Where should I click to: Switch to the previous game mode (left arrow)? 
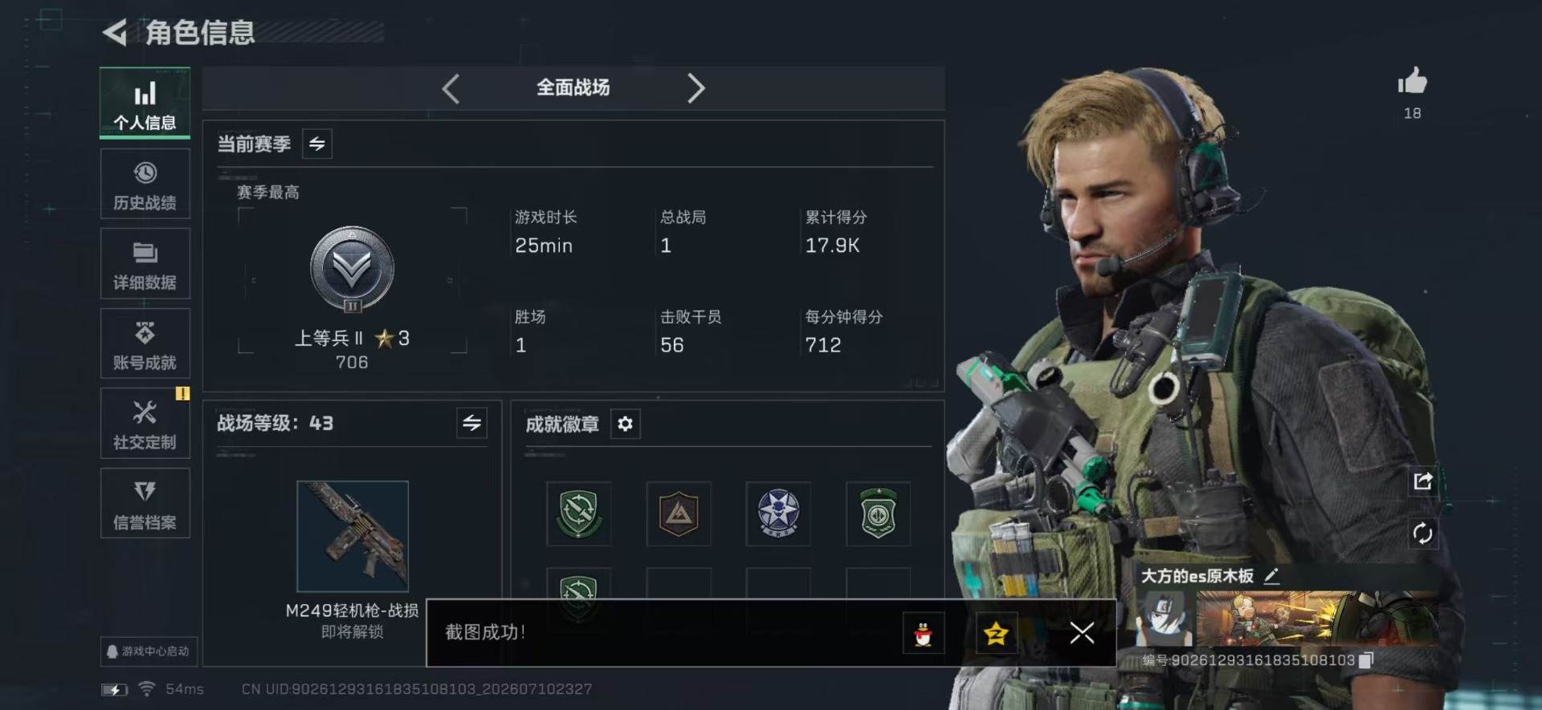pyautogui.click(x=451, y=88)
